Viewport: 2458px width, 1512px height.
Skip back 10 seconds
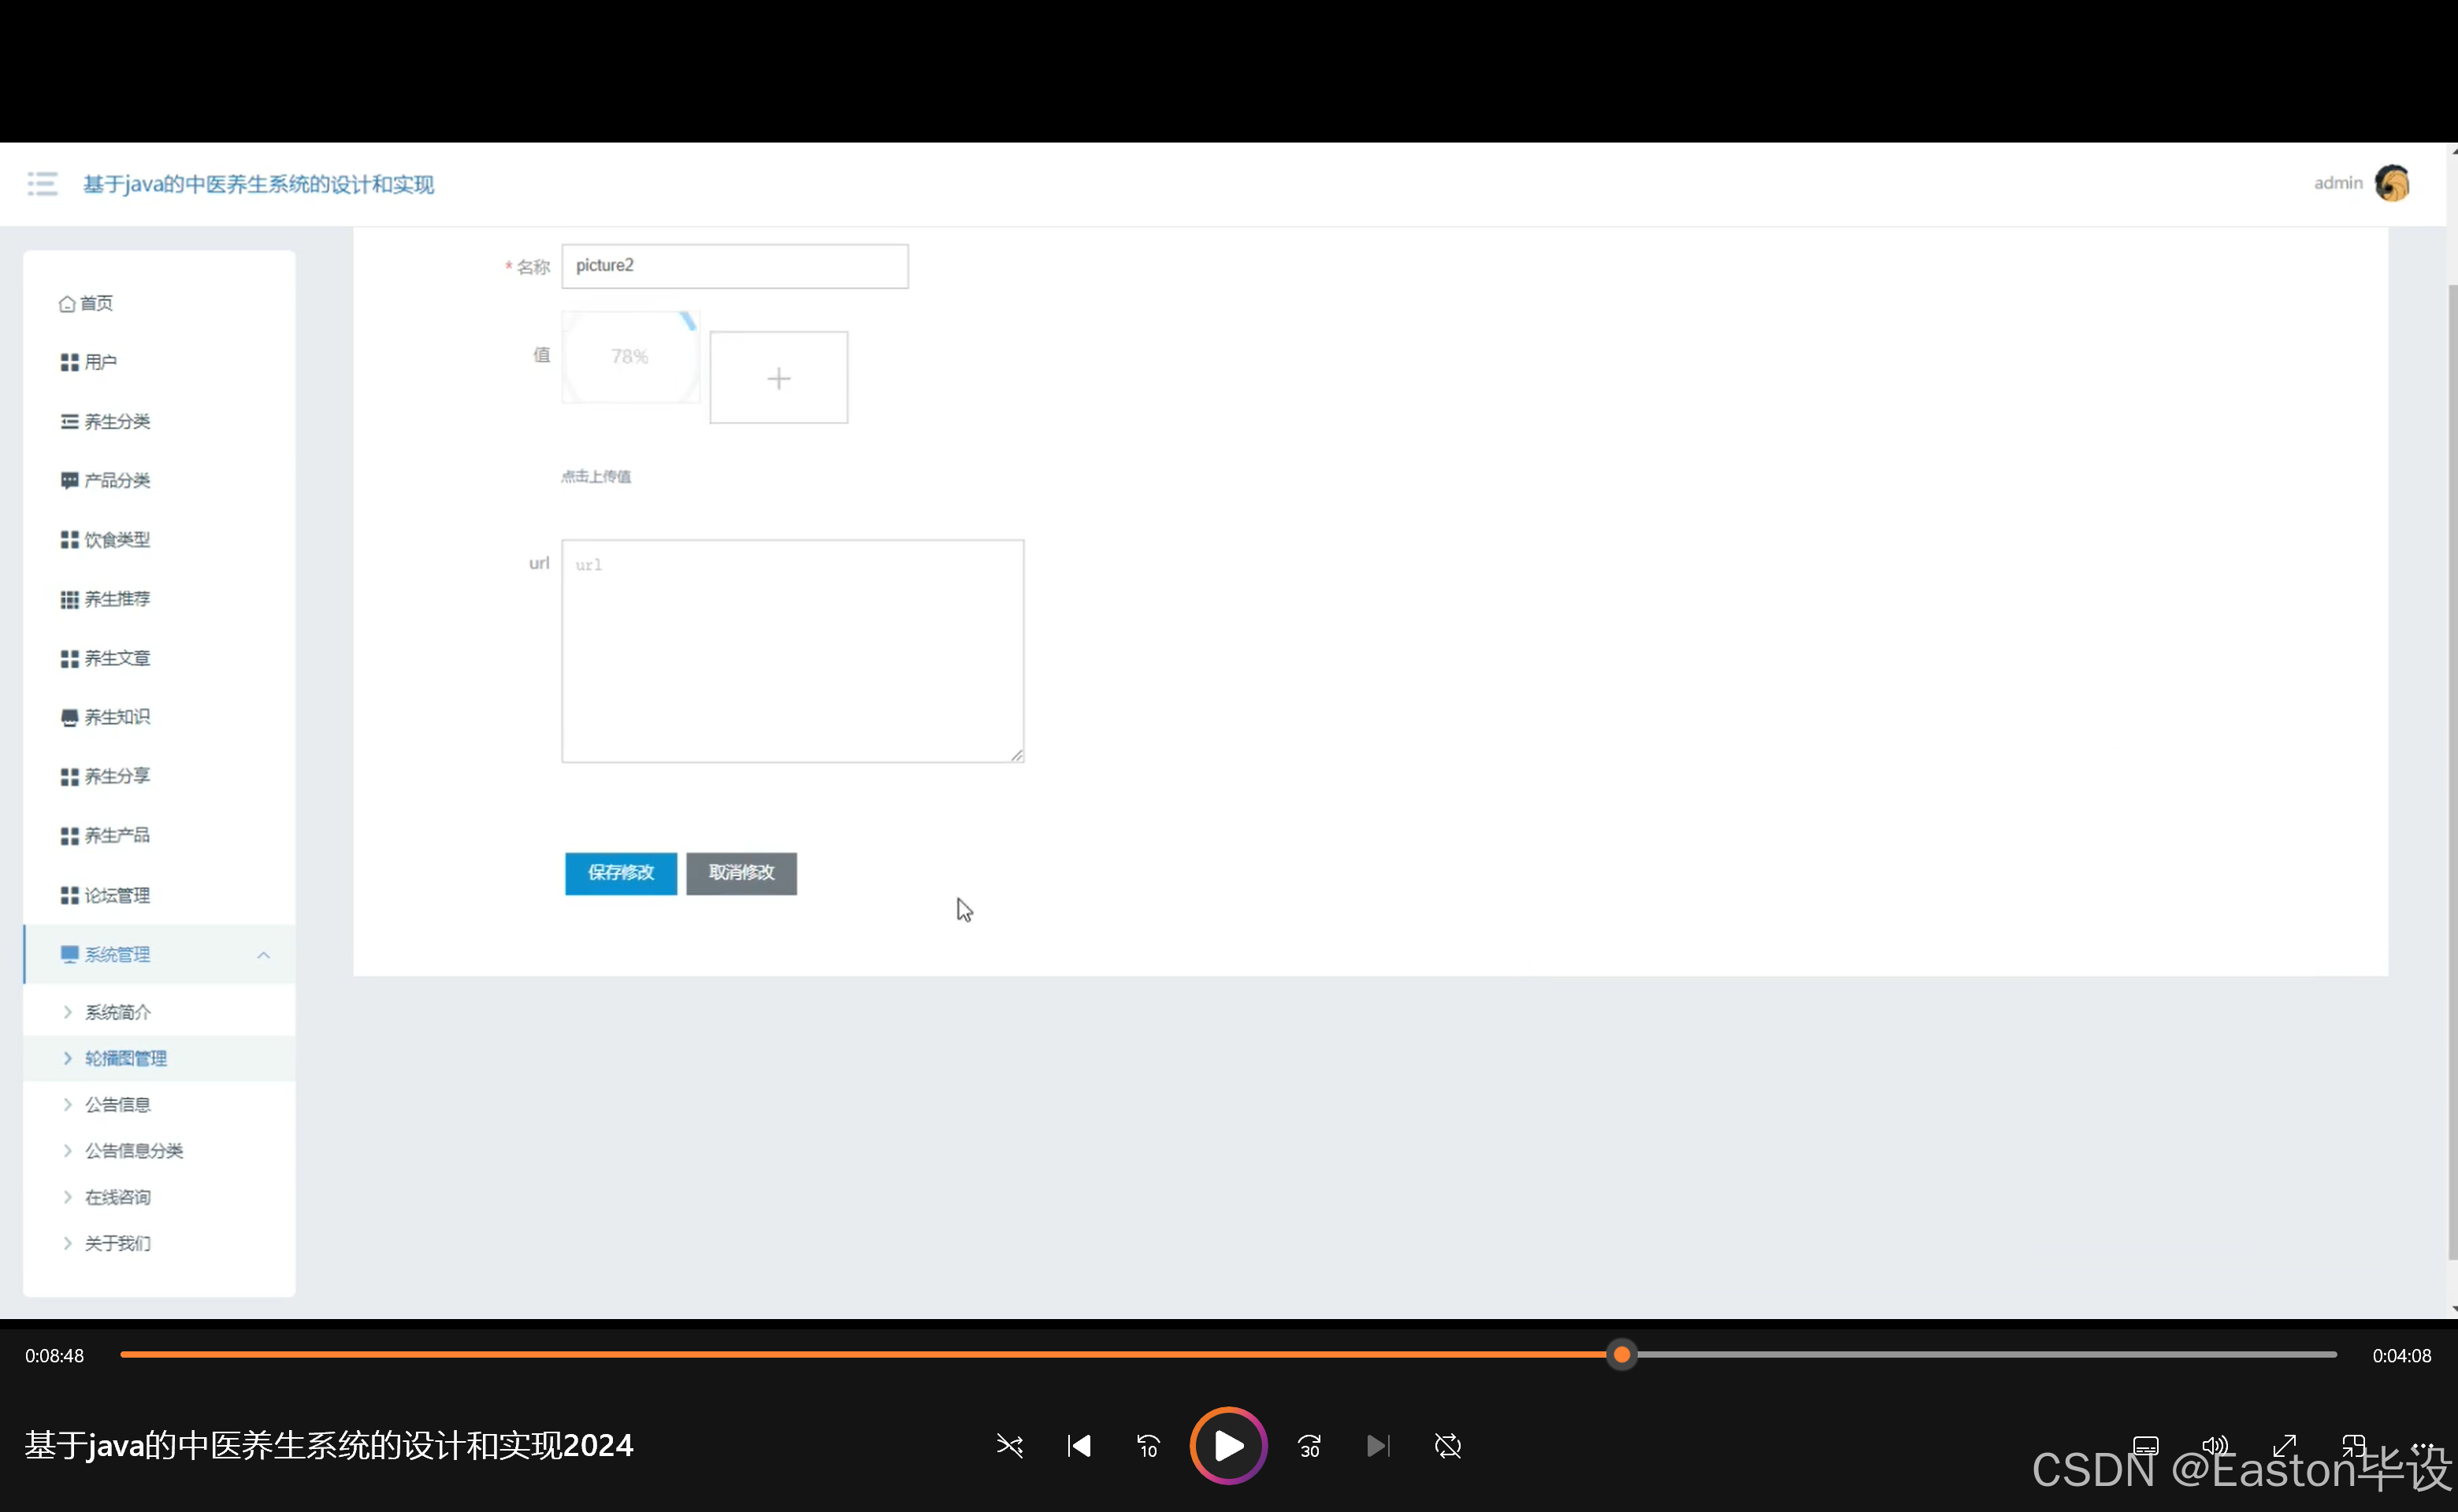click(1148, 1446)
